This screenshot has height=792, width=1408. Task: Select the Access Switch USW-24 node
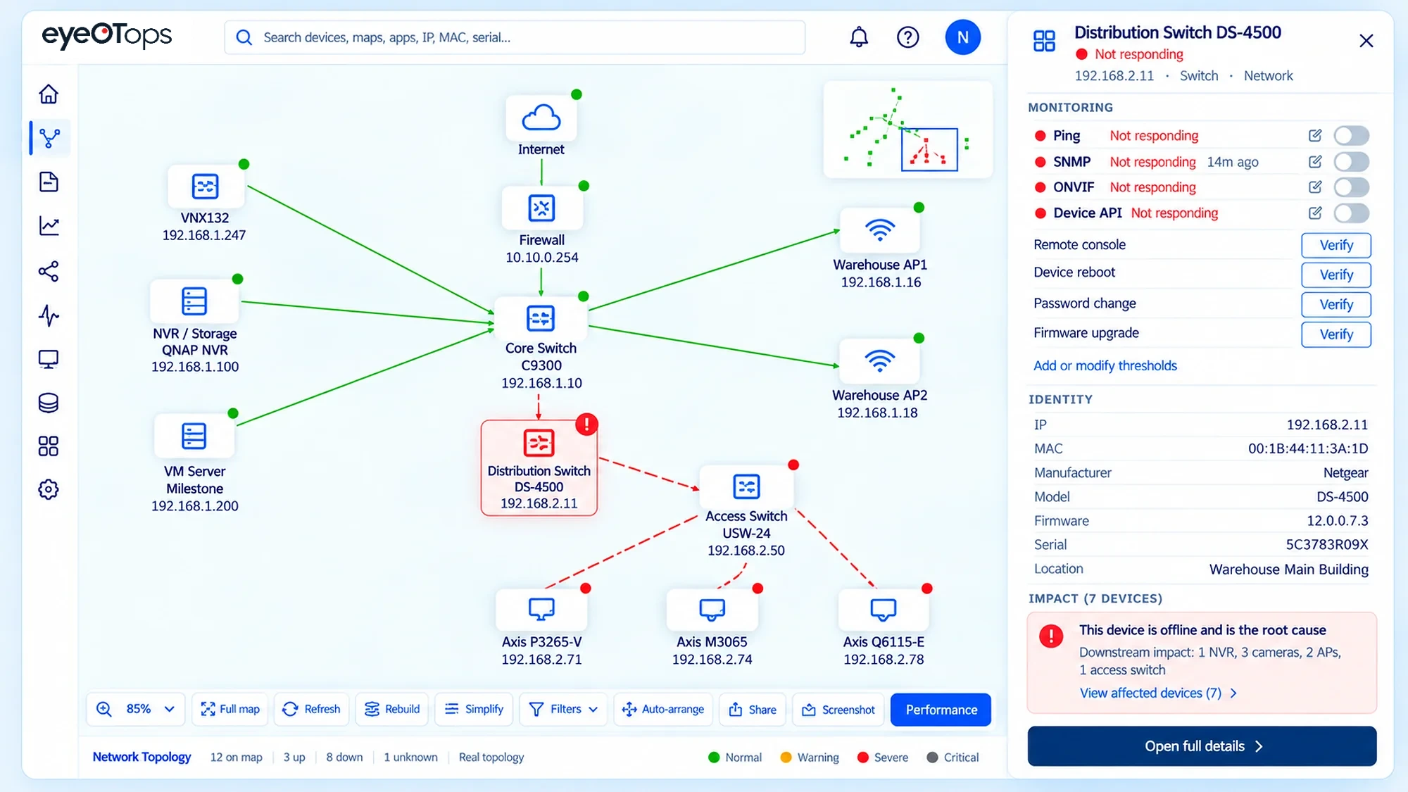[x=746, y=486]
